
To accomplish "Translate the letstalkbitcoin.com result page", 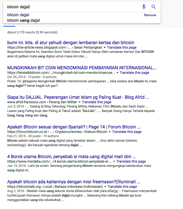I will click(134, 73).
